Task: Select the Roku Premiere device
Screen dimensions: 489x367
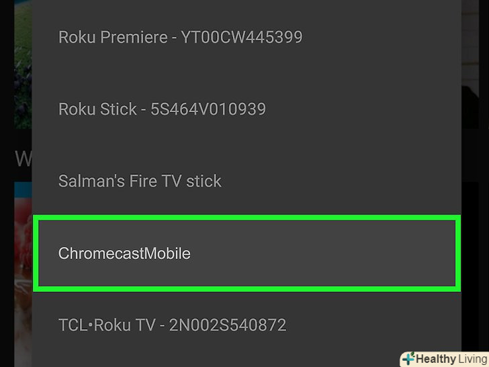Action: (x=180, y=37)
